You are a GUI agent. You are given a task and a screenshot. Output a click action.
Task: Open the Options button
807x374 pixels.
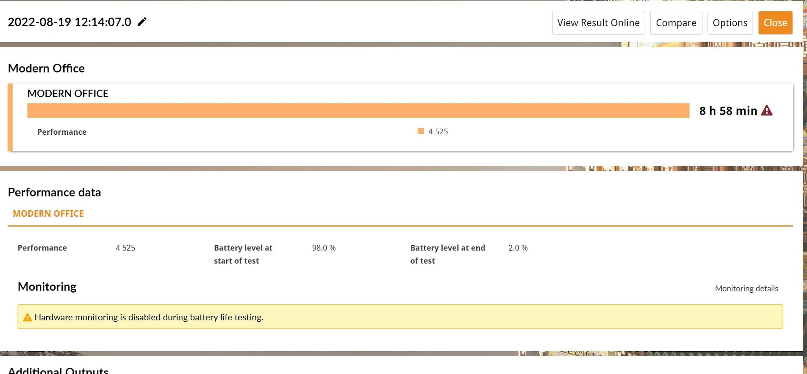[730, 23]
